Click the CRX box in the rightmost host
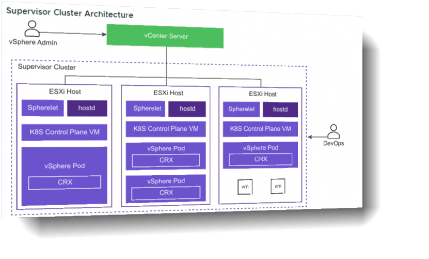Viewport: 429px width, 259px height. [x=261, y=159]
